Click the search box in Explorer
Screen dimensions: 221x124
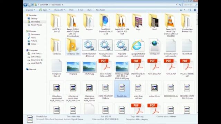coord(190,5)
